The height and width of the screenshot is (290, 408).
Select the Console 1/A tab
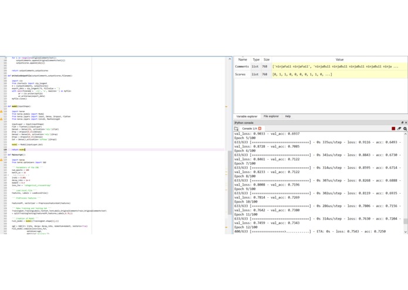249,129
